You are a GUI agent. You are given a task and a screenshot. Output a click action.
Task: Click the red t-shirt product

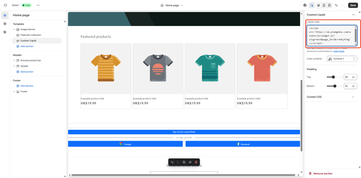point(262,68)
